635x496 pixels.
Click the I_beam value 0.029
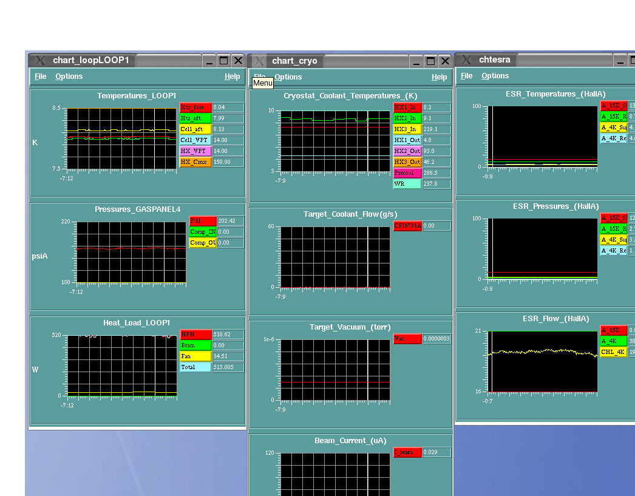[437, 452]
